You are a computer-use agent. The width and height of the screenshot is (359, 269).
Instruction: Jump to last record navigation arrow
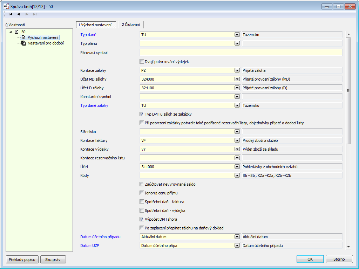click(35, 14)
